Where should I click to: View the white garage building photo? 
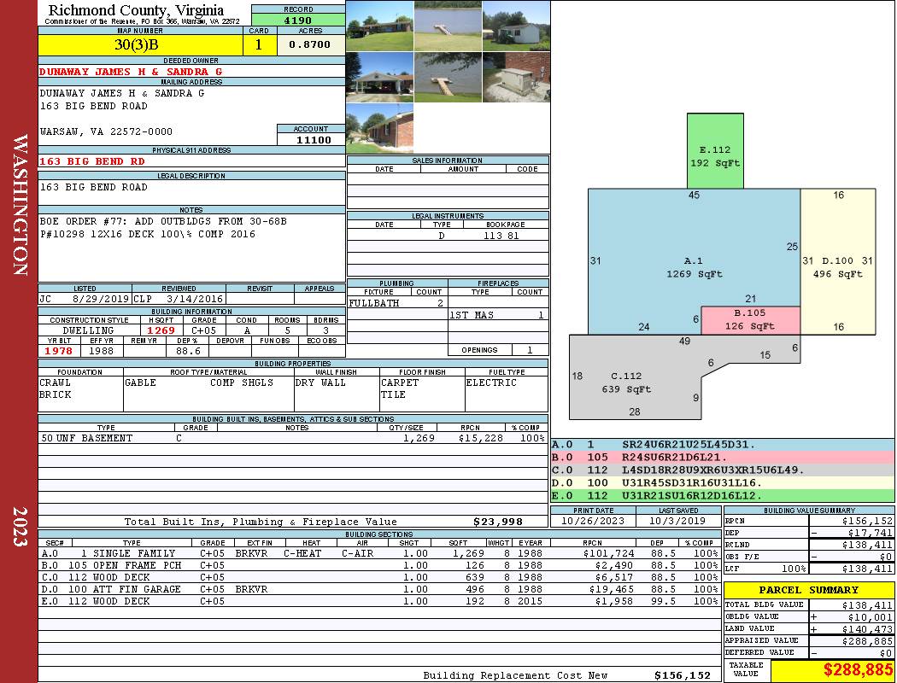(x=517, y=26)
